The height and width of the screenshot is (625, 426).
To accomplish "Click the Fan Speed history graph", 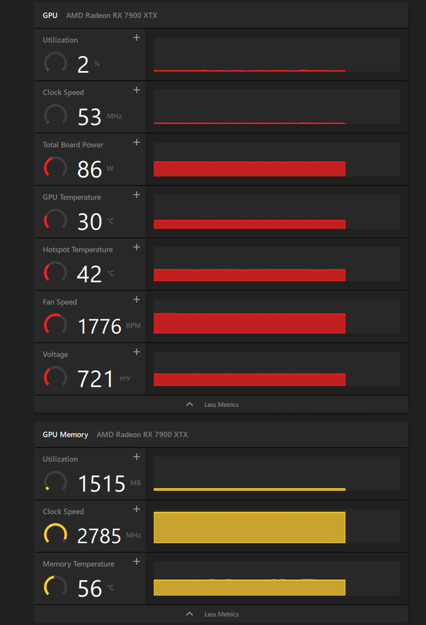I will click(249, 323).
